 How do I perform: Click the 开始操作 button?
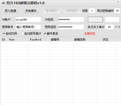31,11
